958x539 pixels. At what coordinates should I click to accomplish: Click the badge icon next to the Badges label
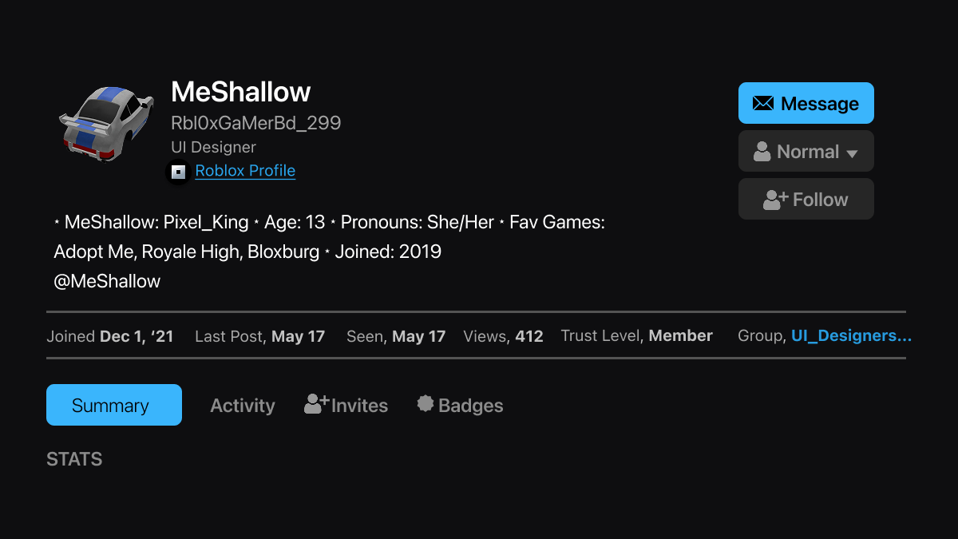425,404
